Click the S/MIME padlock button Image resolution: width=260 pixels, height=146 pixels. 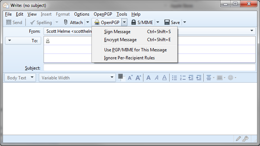(142, 23)
